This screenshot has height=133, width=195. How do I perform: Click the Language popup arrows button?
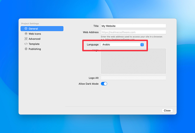tap(142, 45)
